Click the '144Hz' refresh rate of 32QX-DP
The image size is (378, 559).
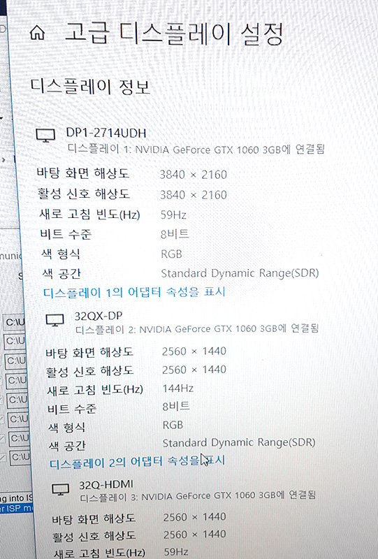pos(178,389)
